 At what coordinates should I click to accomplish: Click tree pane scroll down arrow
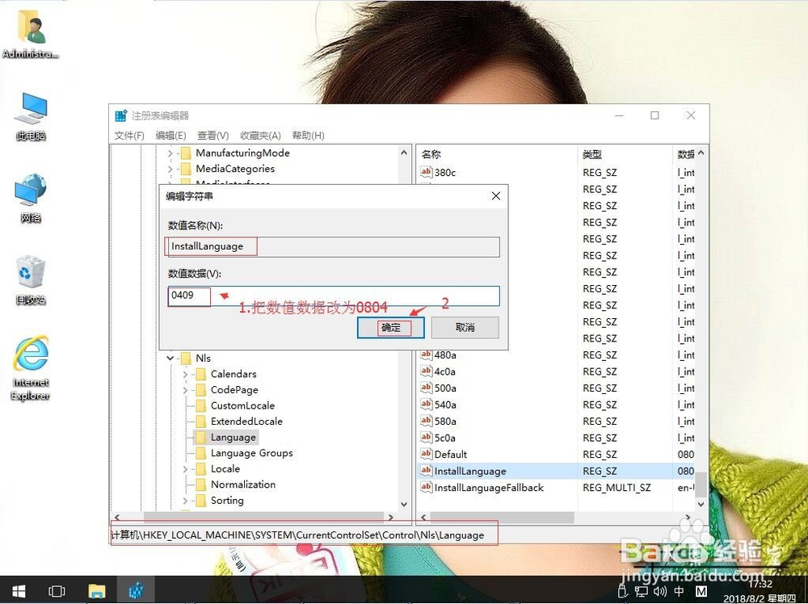pos(404,504)
